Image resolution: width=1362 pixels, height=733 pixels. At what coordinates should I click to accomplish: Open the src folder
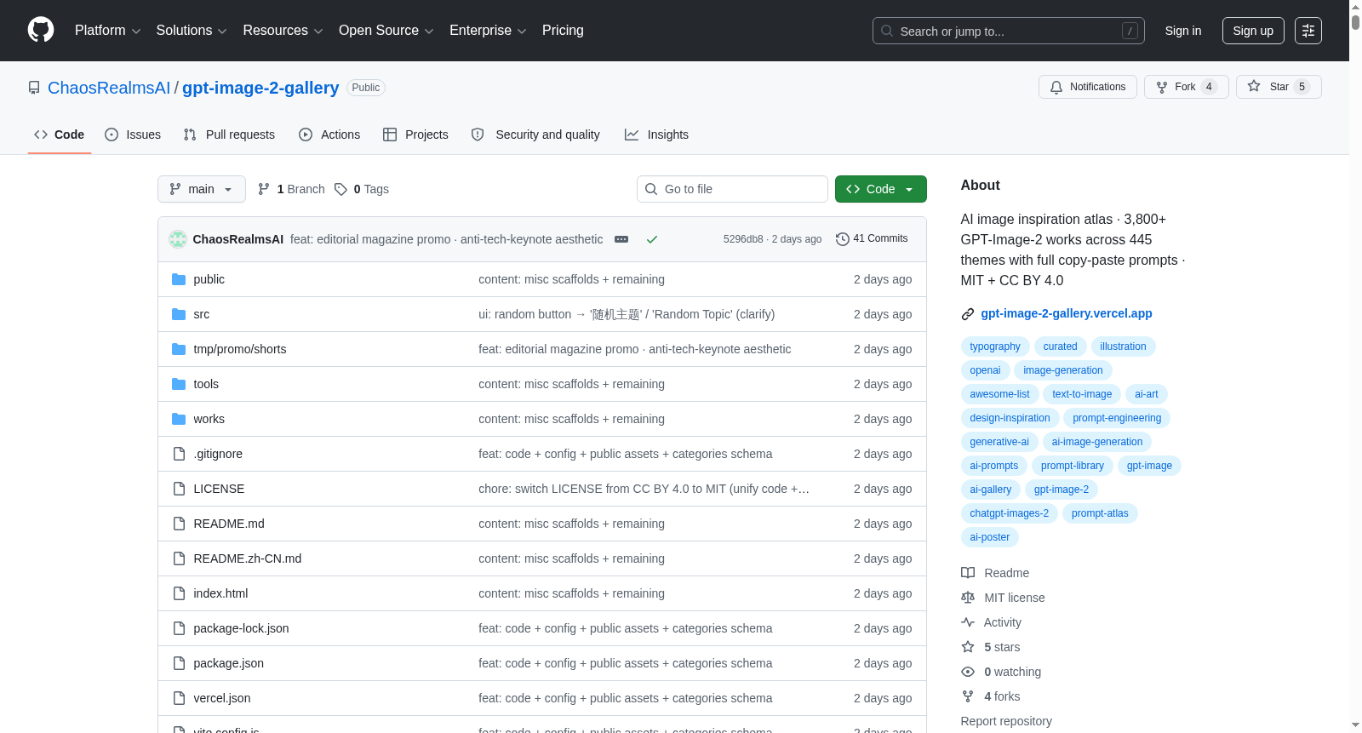pyautogui.click(x=201, y=314)
